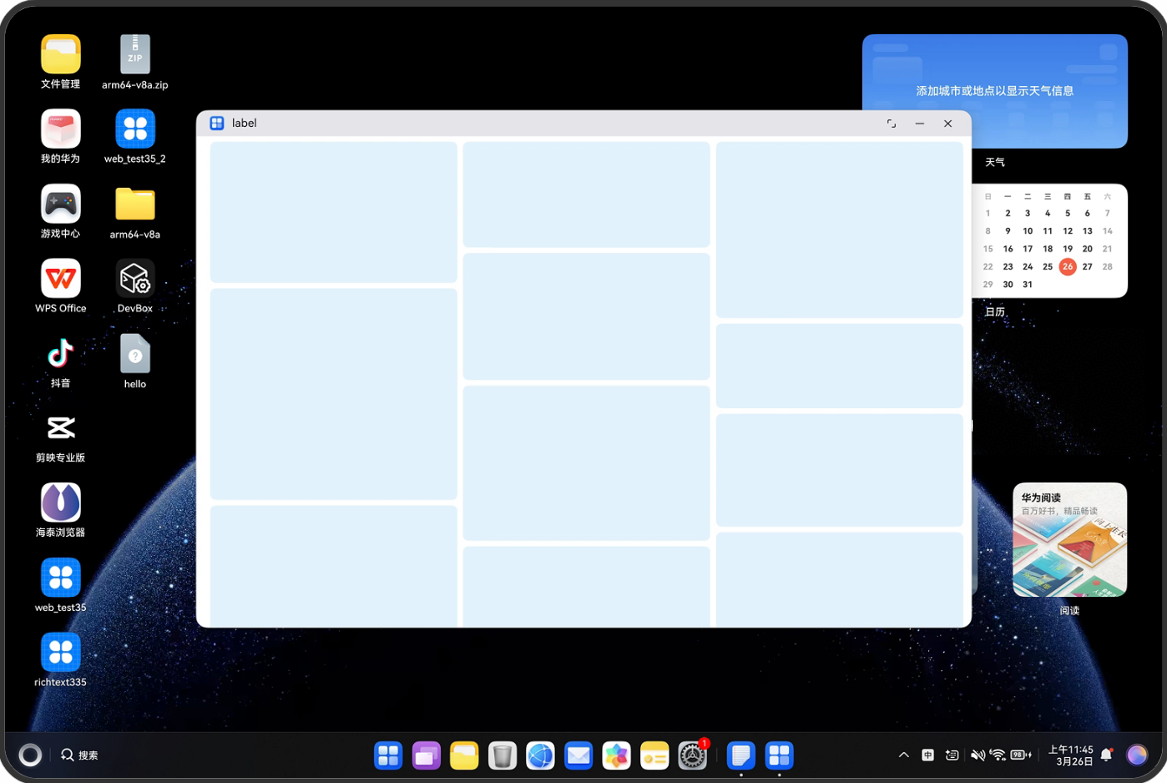Launch 剪映专业版 video editor
1167x783 pixels.
60,427
